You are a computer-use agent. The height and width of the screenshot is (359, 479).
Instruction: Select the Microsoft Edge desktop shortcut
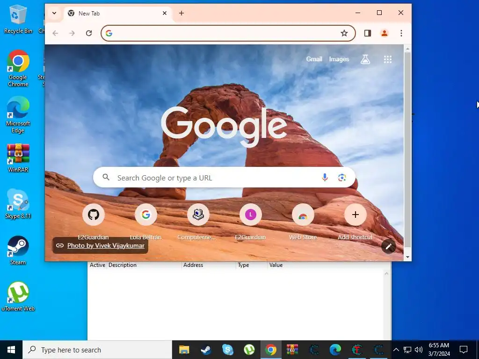[x=18, y=115]
